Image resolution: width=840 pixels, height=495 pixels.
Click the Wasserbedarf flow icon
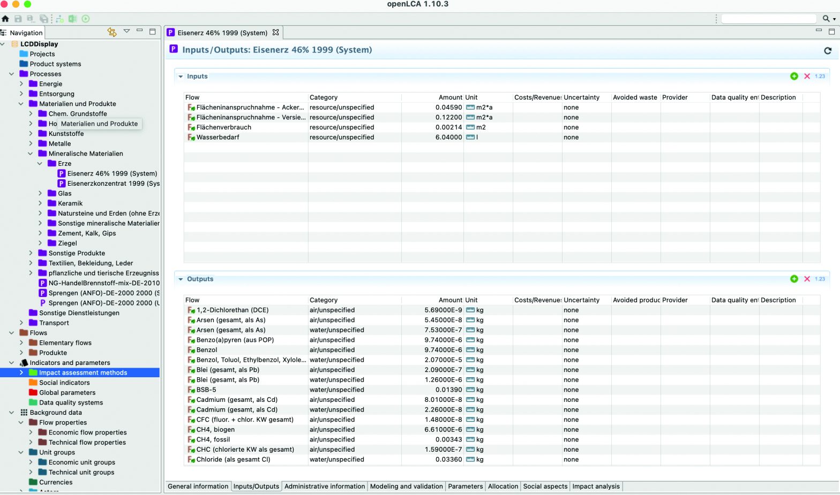coord(191,138)
